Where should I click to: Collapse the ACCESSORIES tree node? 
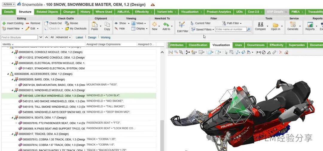coord(8,74)
